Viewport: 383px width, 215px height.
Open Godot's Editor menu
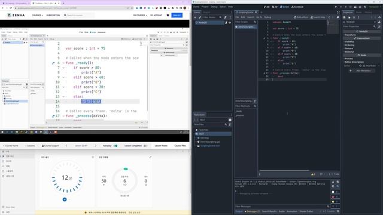point(223,7)
